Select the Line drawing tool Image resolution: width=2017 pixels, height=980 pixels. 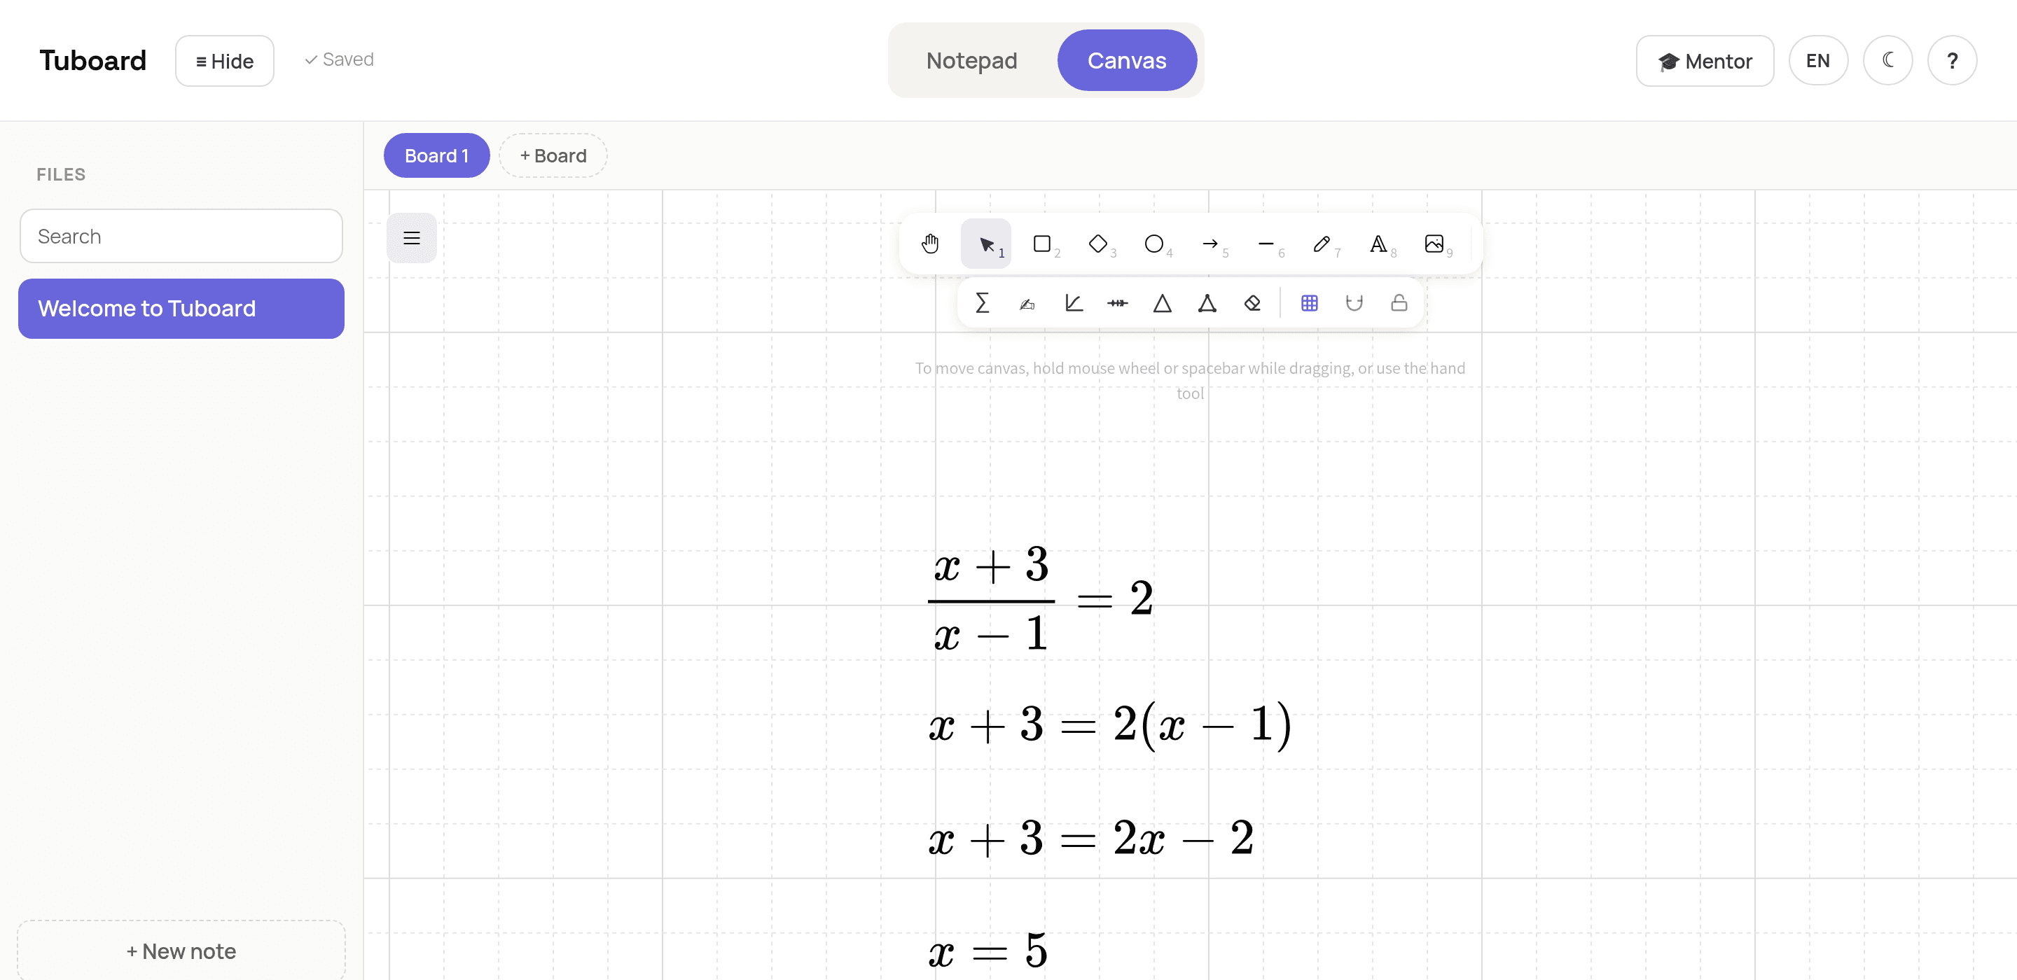click(x=1266, y=244)
